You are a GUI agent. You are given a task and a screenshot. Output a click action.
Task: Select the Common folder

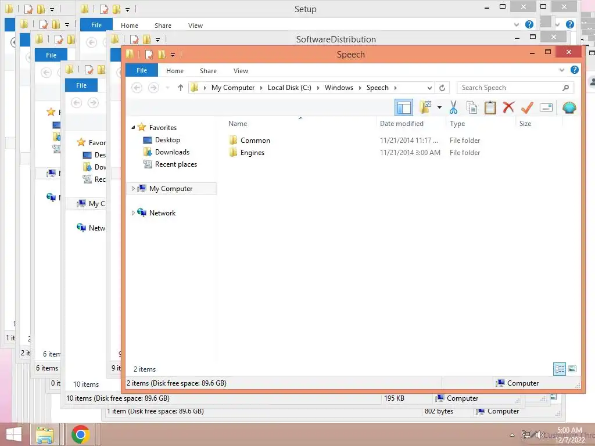click(x=255, y=141)
